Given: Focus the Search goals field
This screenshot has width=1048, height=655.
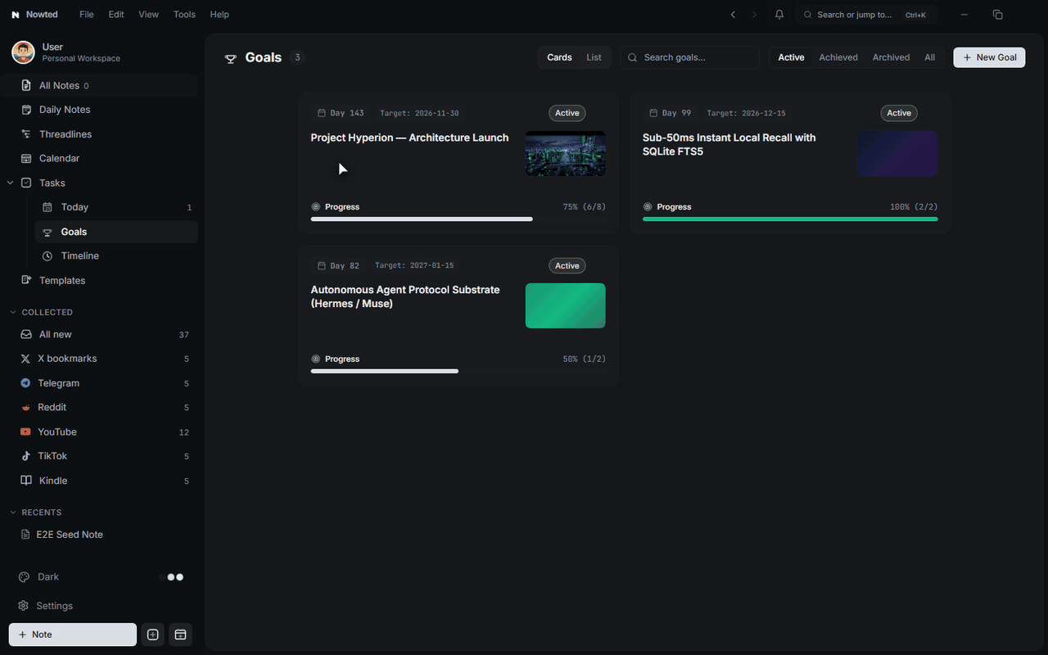Looking at the screenshot, I should click(689, 57).
